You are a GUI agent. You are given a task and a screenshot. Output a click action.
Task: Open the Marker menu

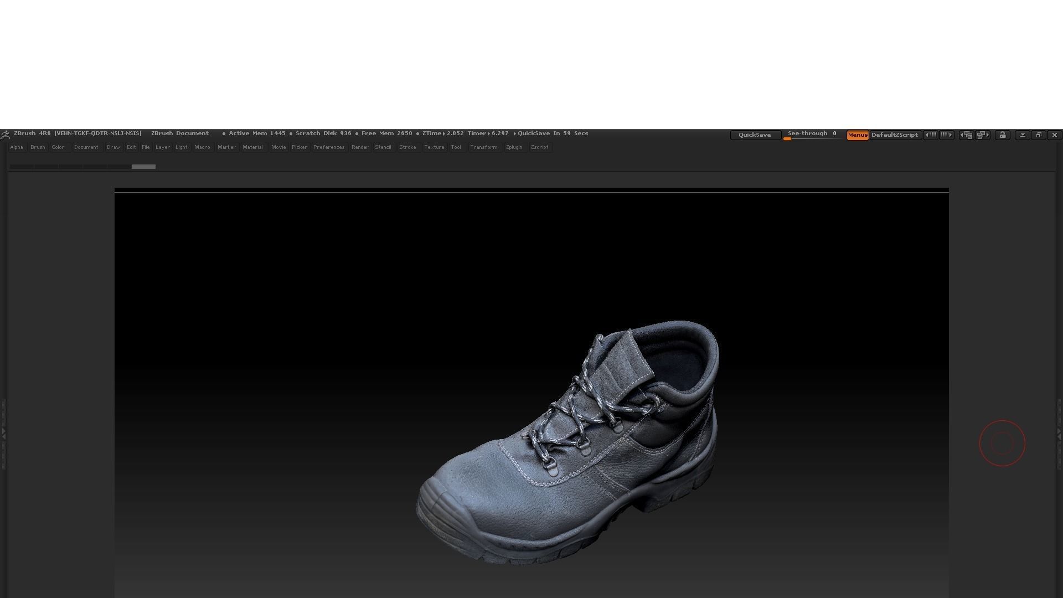(226, 147)
